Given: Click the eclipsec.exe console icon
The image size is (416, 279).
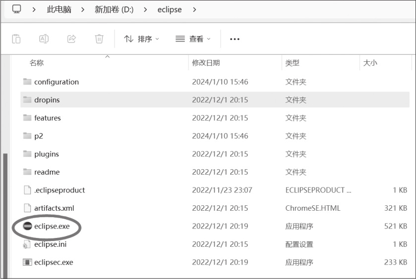Looking at the screenshot, I should pos(27,262).
